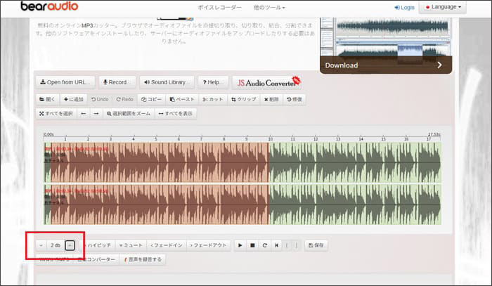The height and width of the screenshot is (286, 492).
Task: Expand the 他のツール dropdown menu
Action: [x=269, y=7]
